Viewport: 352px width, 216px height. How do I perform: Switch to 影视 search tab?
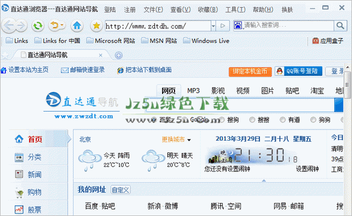click(x=218, y=91)
